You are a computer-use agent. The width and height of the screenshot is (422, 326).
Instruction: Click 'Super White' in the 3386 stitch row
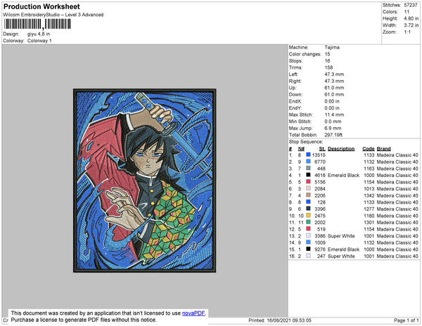(341, 236)
